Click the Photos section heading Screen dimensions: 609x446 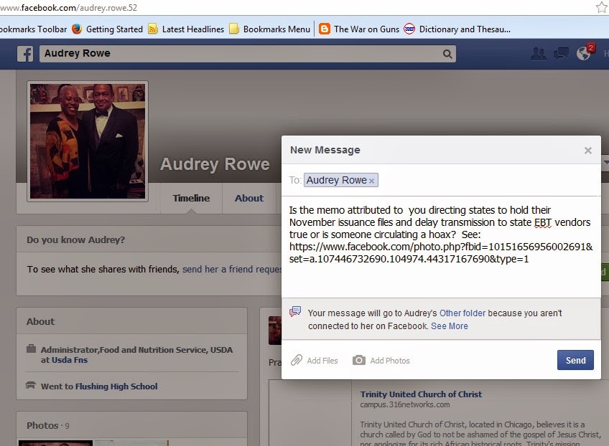point(42,425)
